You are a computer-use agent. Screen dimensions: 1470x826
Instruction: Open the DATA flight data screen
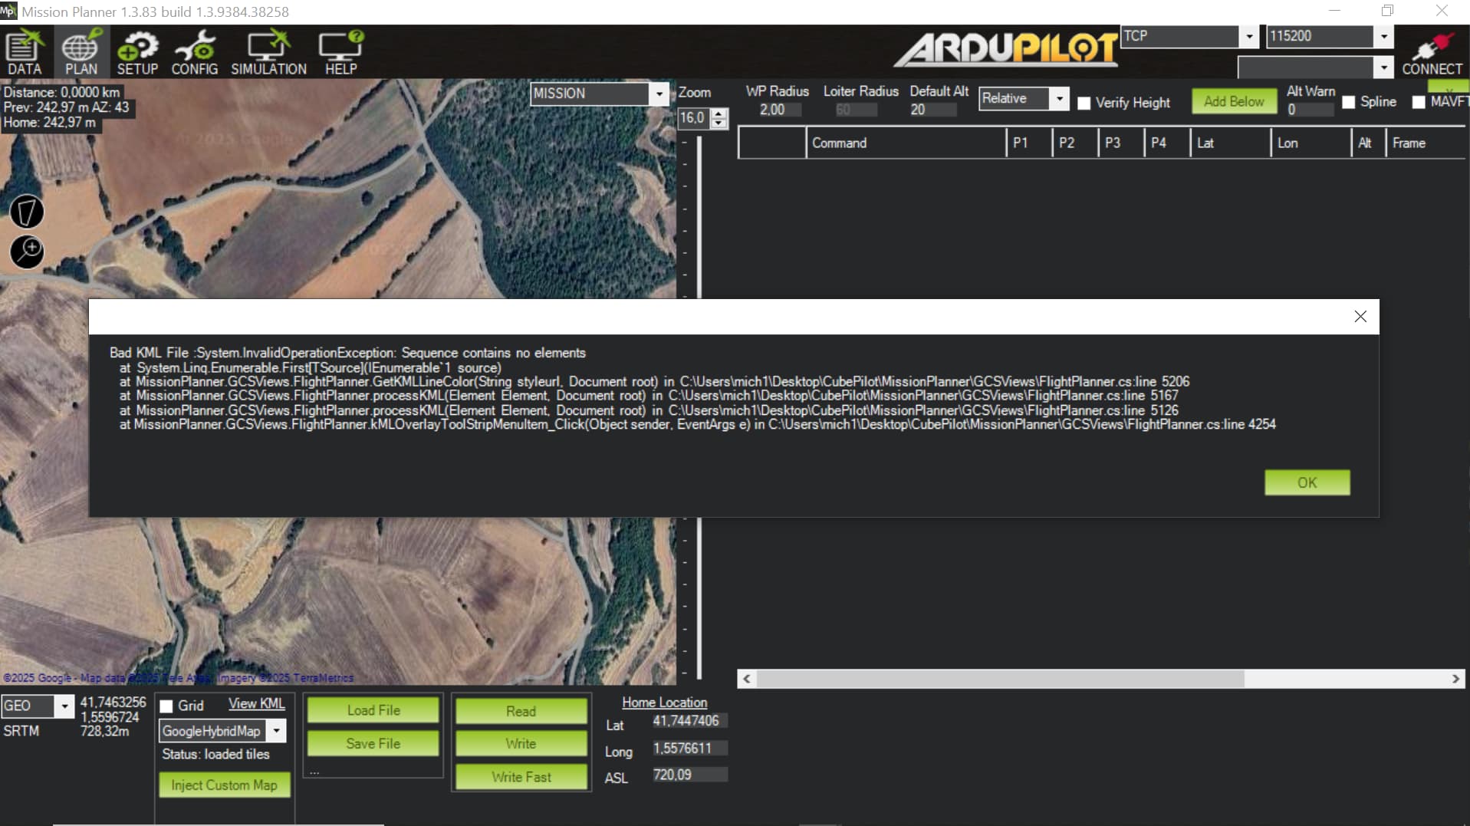pyautogui.click(x=25, y=52)
